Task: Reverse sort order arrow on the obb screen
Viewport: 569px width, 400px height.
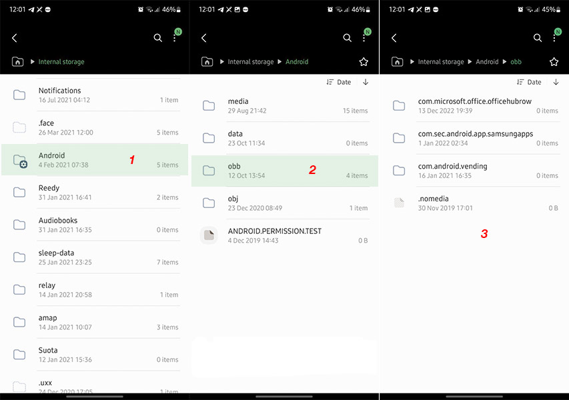Action: tap(556, 82)
